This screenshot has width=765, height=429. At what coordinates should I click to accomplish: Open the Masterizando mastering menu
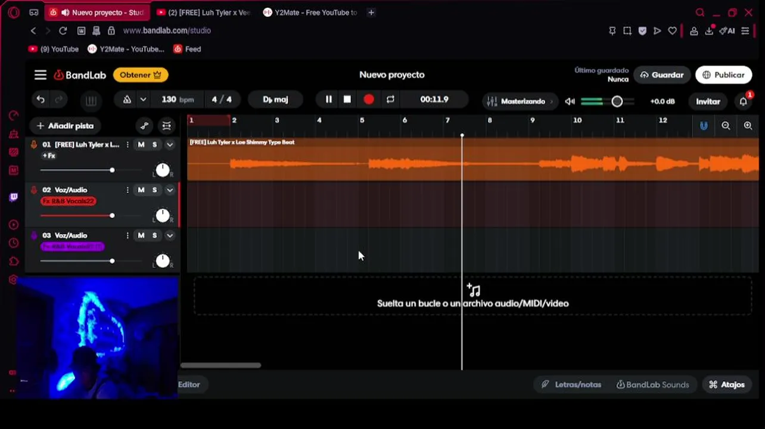(x=520, y=101)
